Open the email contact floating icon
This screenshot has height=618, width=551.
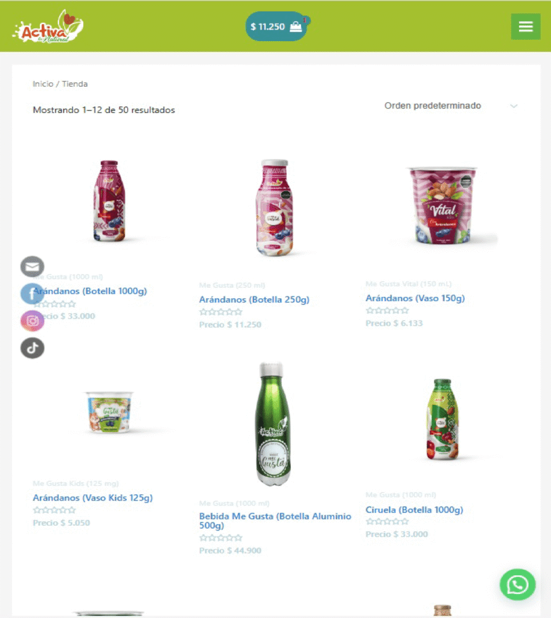click(x=33, y=267)
